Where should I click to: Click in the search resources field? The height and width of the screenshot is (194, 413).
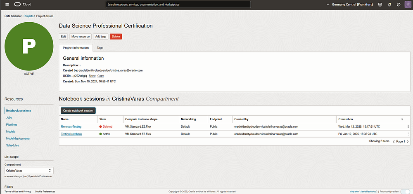(x=178, y=5)
